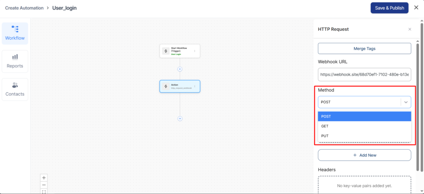Zoom out on the workflow canvas
The width and height of the screenshot is (424, 194).
44,184
